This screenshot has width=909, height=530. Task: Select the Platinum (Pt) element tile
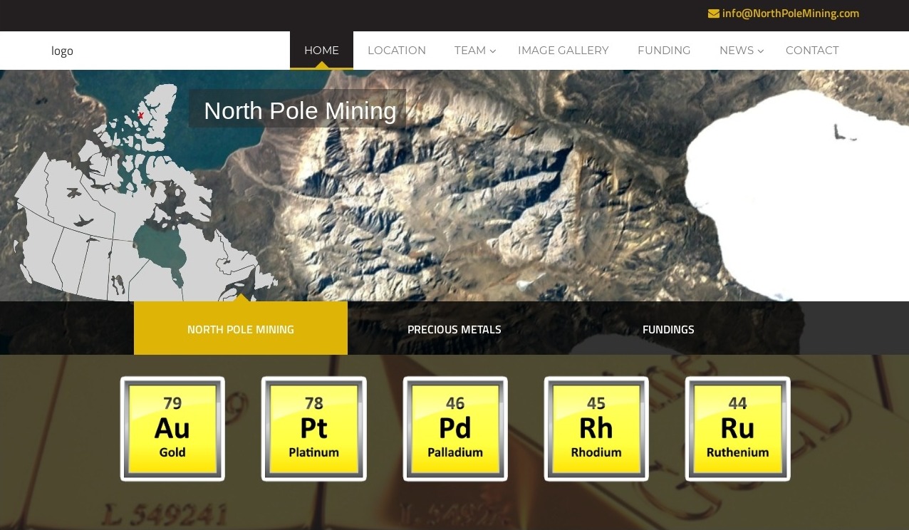coord(313,429)
